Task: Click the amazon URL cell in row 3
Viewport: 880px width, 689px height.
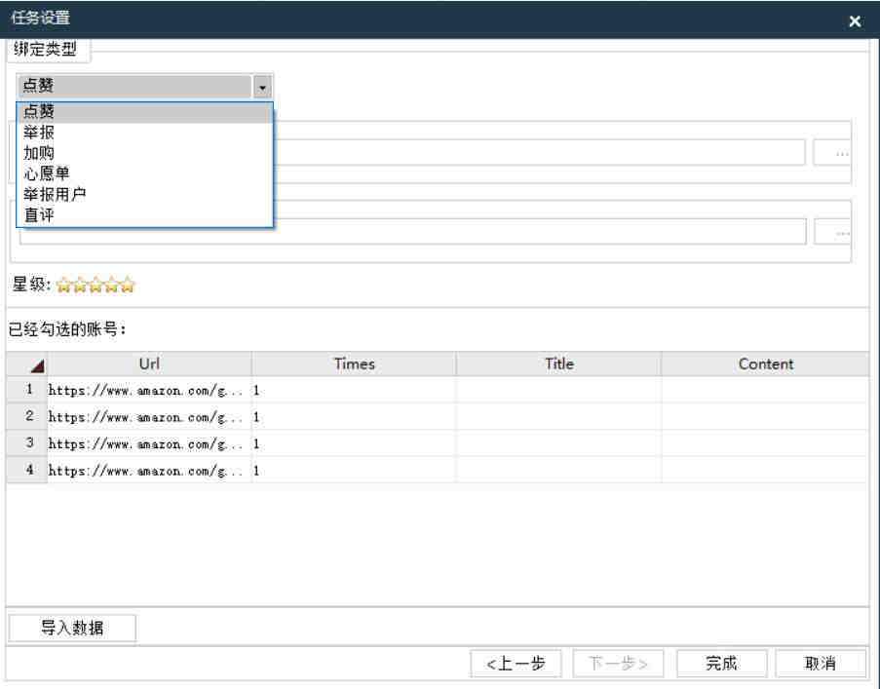Action: point(149,443)
